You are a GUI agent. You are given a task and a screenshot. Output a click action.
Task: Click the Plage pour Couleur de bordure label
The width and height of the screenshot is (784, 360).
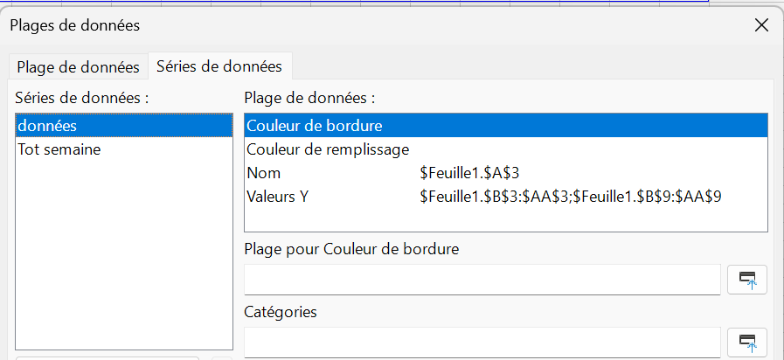(x=352, y=249)
